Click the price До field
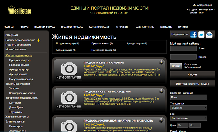The image size is (218, 132). (x=195, y=125)
